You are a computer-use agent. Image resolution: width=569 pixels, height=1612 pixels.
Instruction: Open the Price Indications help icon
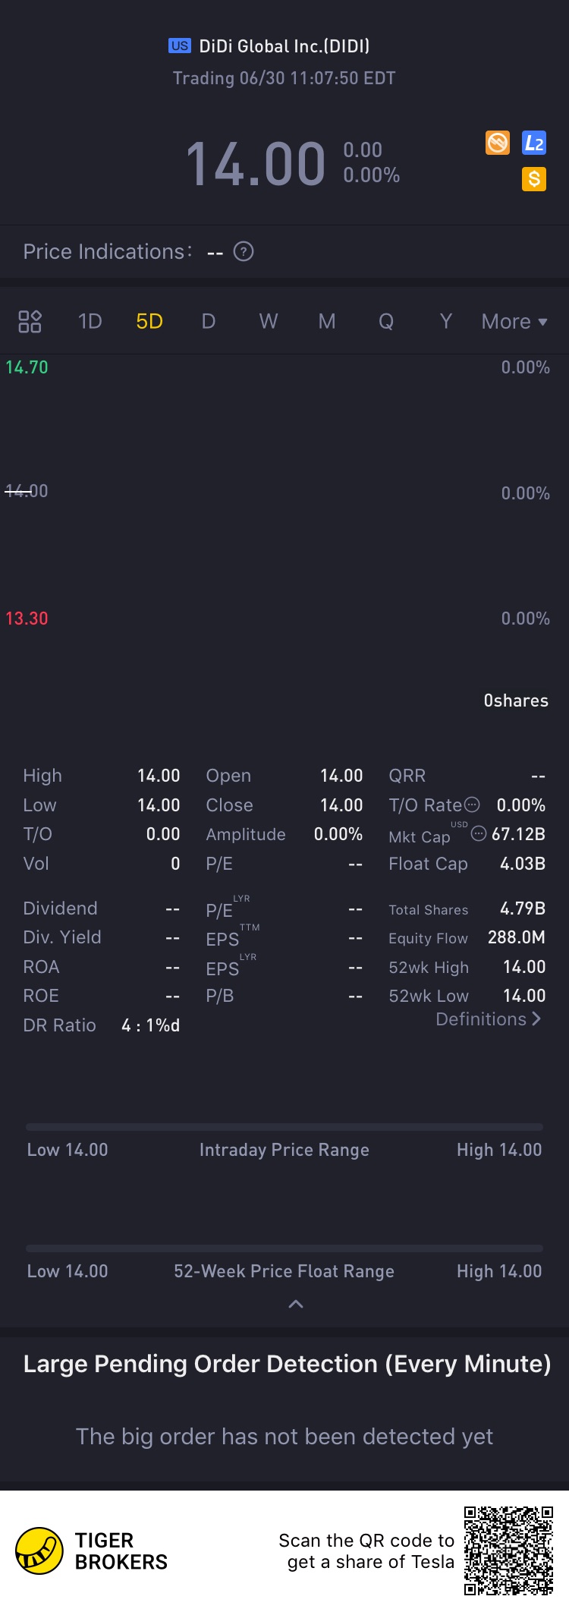[x=244, y=251]
